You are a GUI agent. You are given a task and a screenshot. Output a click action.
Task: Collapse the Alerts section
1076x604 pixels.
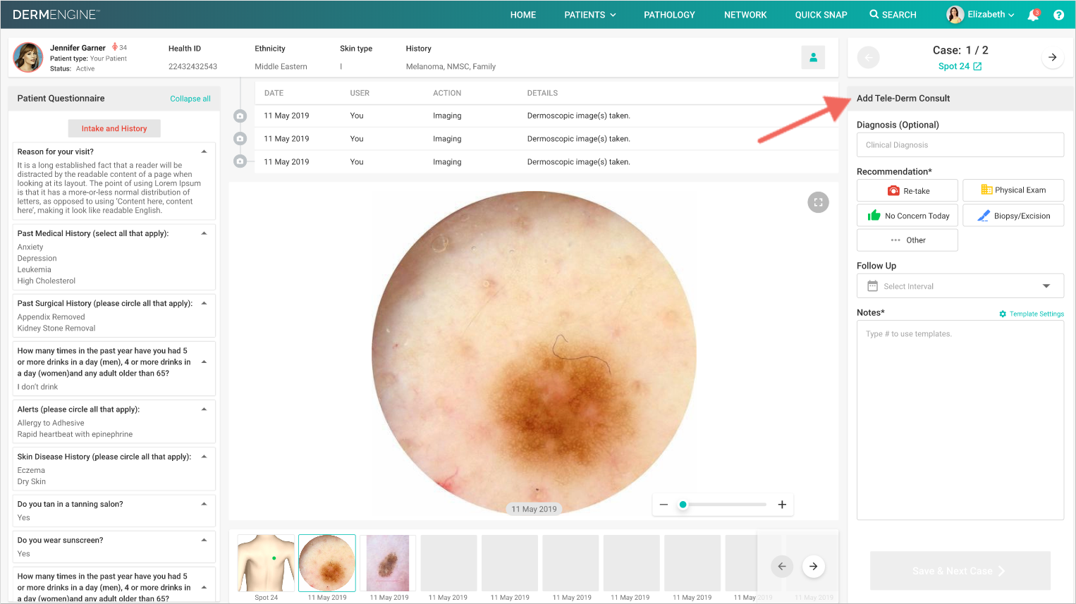click(204, 409)
